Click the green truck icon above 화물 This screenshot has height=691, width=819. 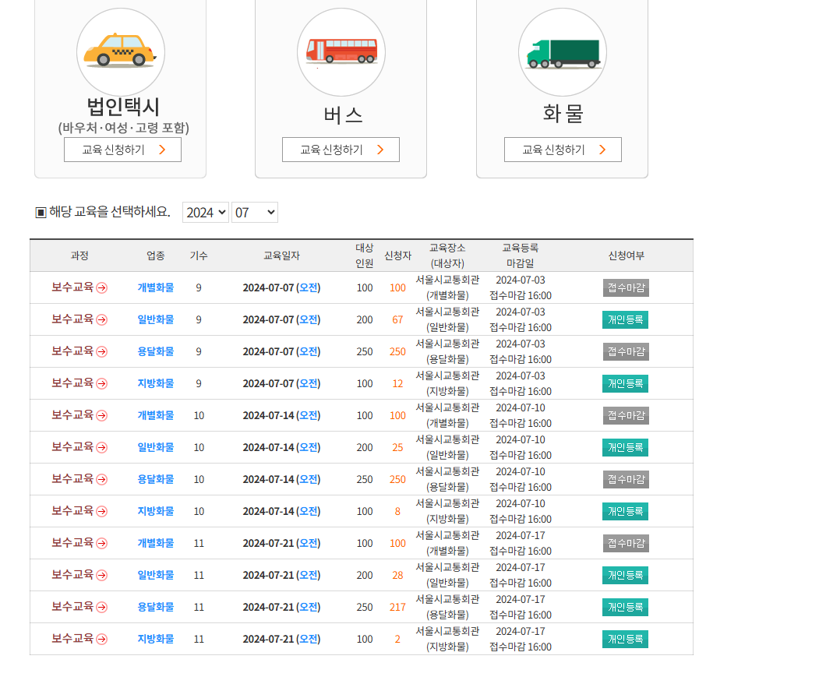coord(563,51)
